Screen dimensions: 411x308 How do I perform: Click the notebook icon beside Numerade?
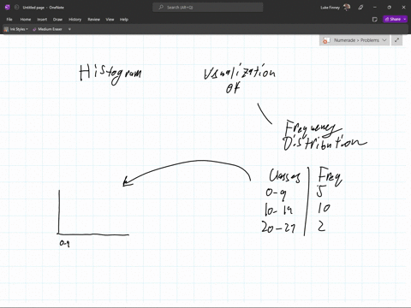326,40
